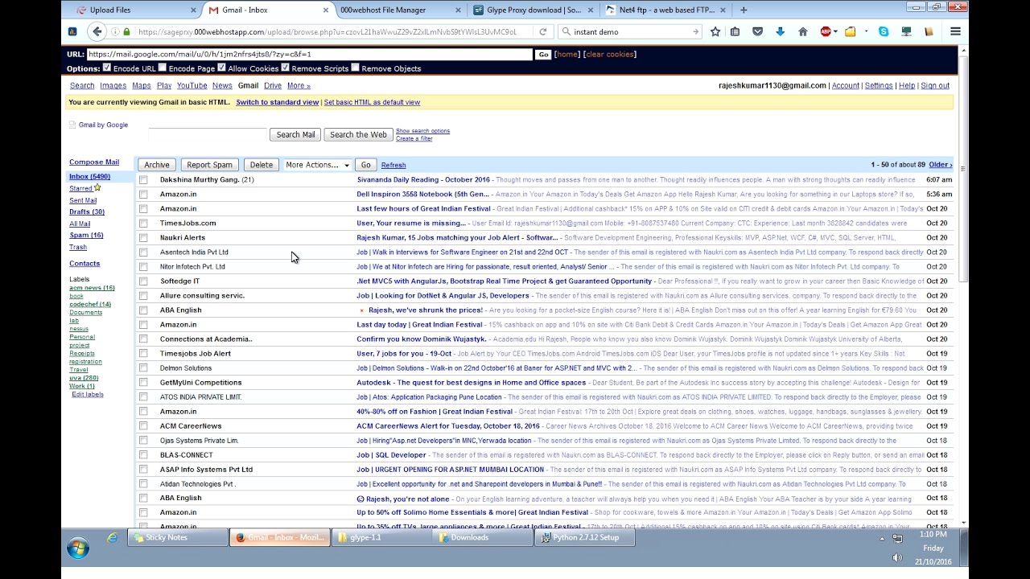This screenshot has height=579, width=1030.
Task: Open the Sticky Notes taskbar item
Action: click(x=177, y=537)
